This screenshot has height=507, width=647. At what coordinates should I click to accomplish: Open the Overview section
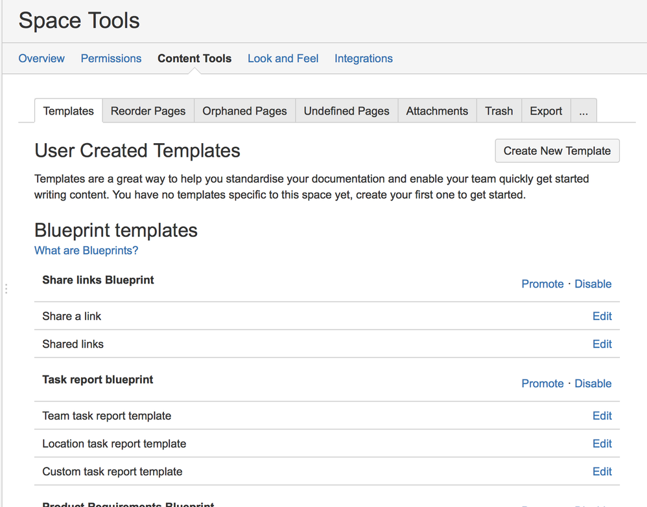[x=41, y=58]
